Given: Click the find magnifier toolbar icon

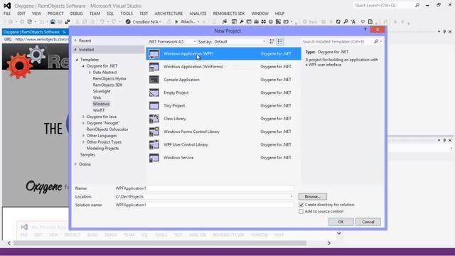Looking at the screenshot, I should (346, 22).
